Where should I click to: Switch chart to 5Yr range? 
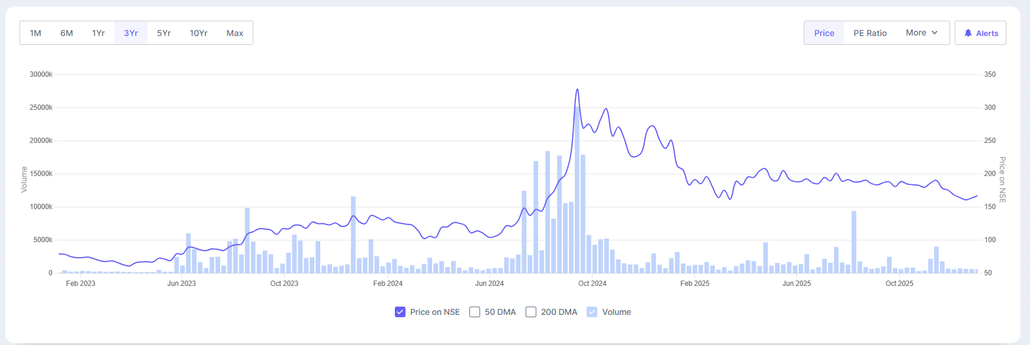[164, 33]
